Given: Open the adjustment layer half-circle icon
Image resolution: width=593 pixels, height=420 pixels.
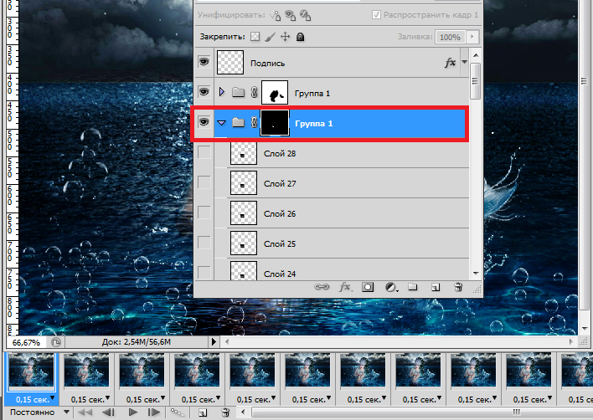Looking at the screenshot, I should point(390,287).
